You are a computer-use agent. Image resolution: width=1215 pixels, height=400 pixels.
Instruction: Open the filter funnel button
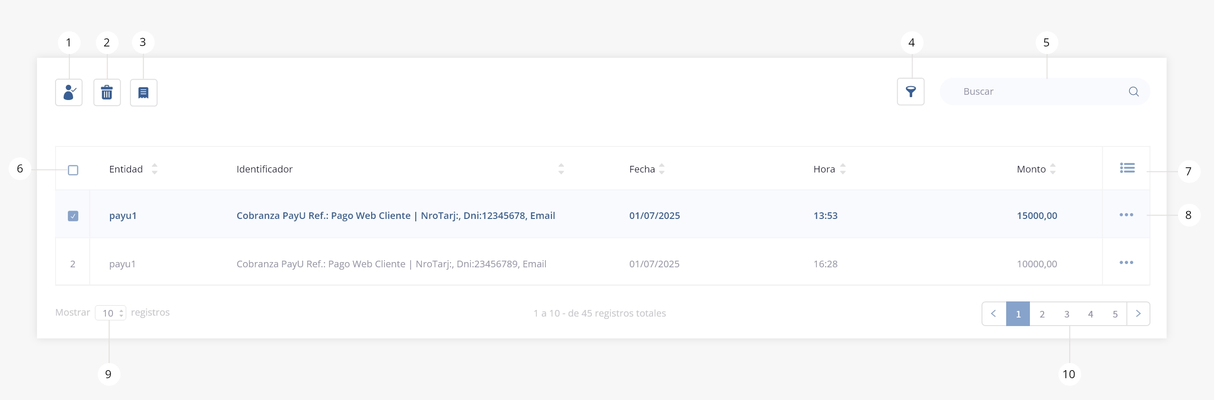pyautogui.click(x=910, y=91)
